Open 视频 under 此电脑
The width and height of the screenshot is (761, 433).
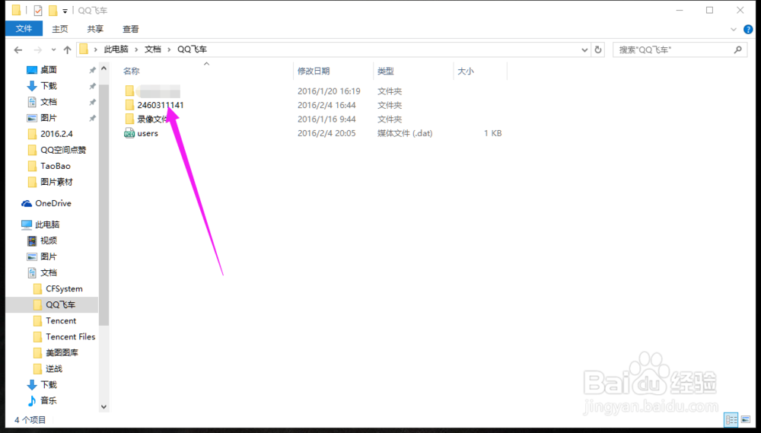(x=49, y=240)
